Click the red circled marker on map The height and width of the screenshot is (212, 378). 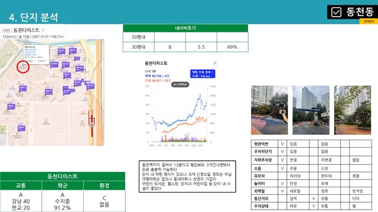(23, 67)
